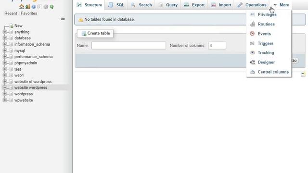Click the log out door icon
Image resolution: width=308 pixels, height=173 pixels.
pos(28,7)
